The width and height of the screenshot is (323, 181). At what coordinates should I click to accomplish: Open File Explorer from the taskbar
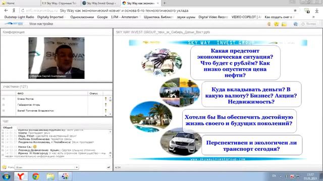50,176
